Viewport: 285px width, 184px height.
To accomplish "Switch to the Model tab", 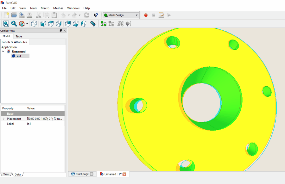I will pyautogui.click(x=6, y=36).
